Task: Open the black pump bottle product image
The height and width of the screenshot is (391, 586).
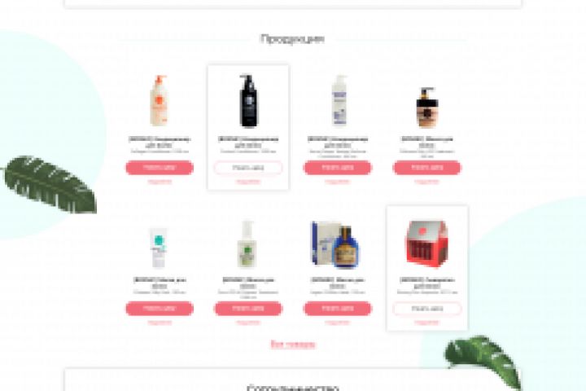Action: 248,100
